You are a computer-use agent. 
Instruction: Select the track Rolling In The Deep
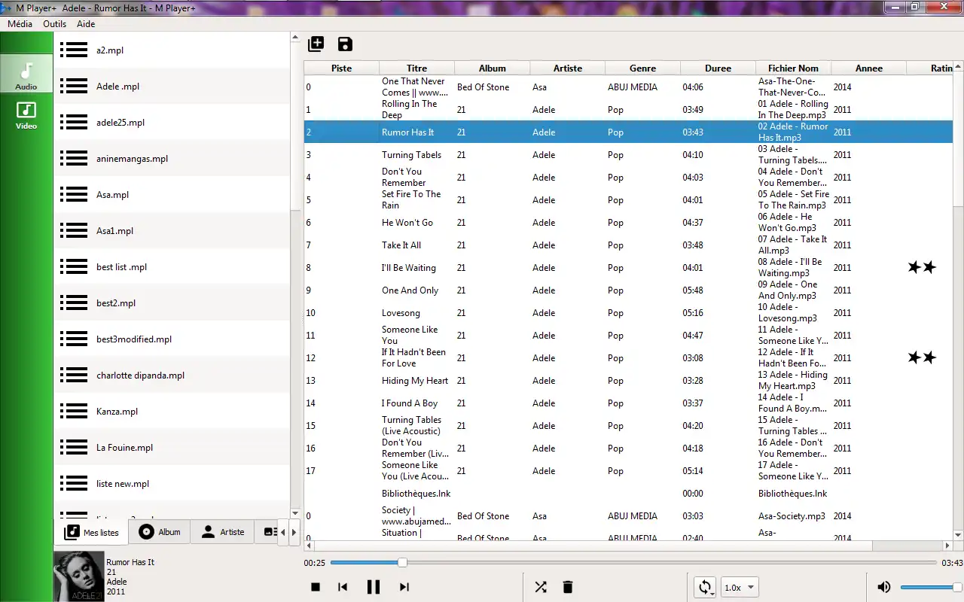pos(628,109)
